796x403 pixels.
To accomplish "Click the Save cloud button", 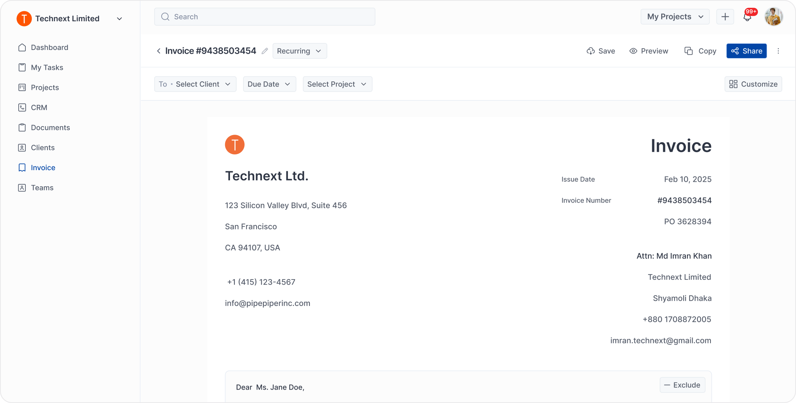I will [x=601, y=51].
